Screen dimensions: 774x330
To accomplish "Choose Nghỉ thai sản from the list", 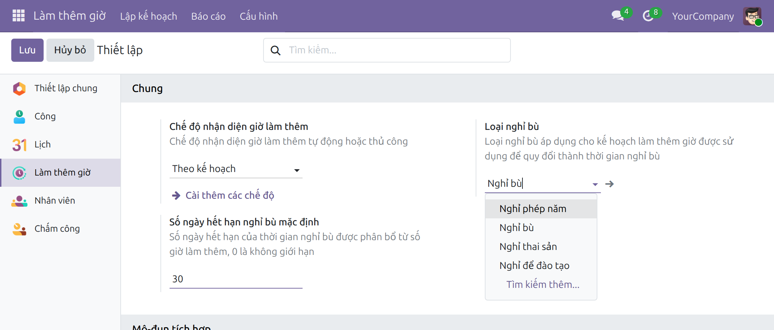I will pos(541,247).
